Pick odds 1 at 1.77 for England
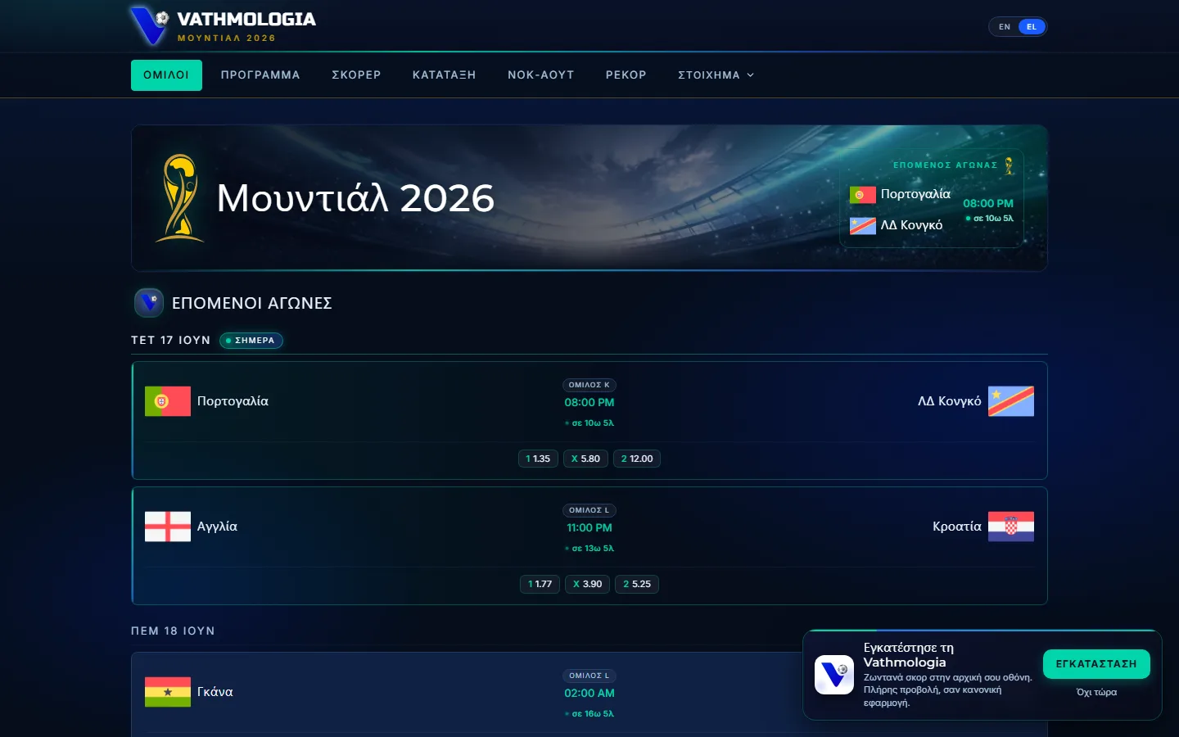Viewport: 1179px width, 737px height. 540,584
